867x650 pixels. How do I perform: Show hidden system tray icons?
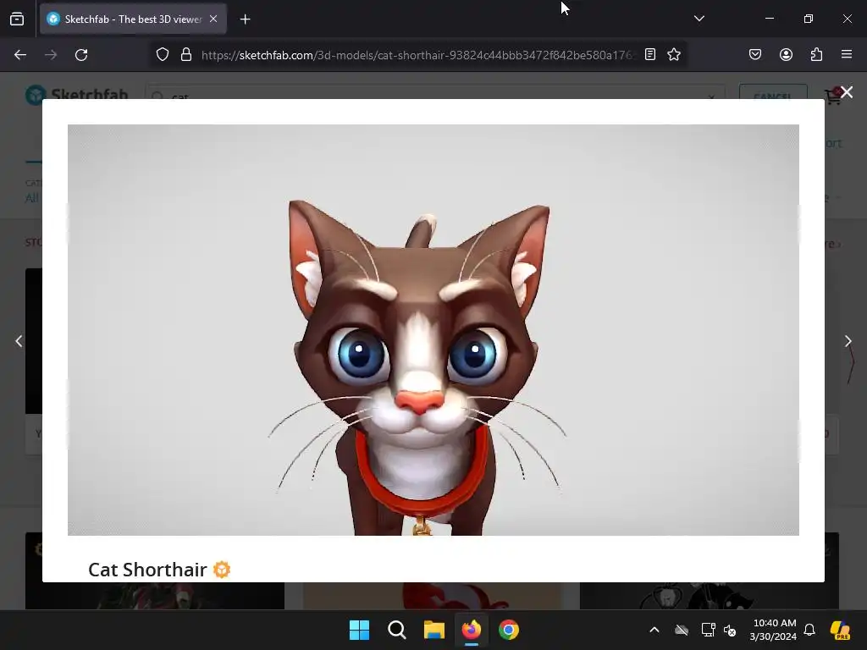(x=654, y=630)
